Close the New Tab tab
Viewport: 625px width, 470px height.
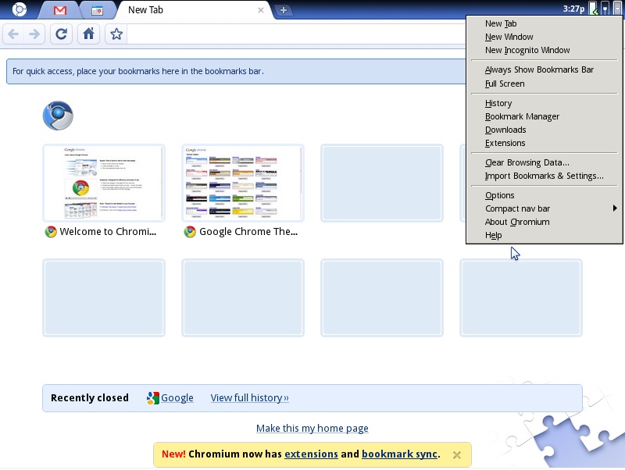click(261, 10)
